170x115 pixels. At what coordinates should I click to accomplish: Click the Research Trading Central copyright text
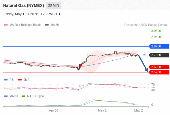pyautogui.click(x=146, y=25)
